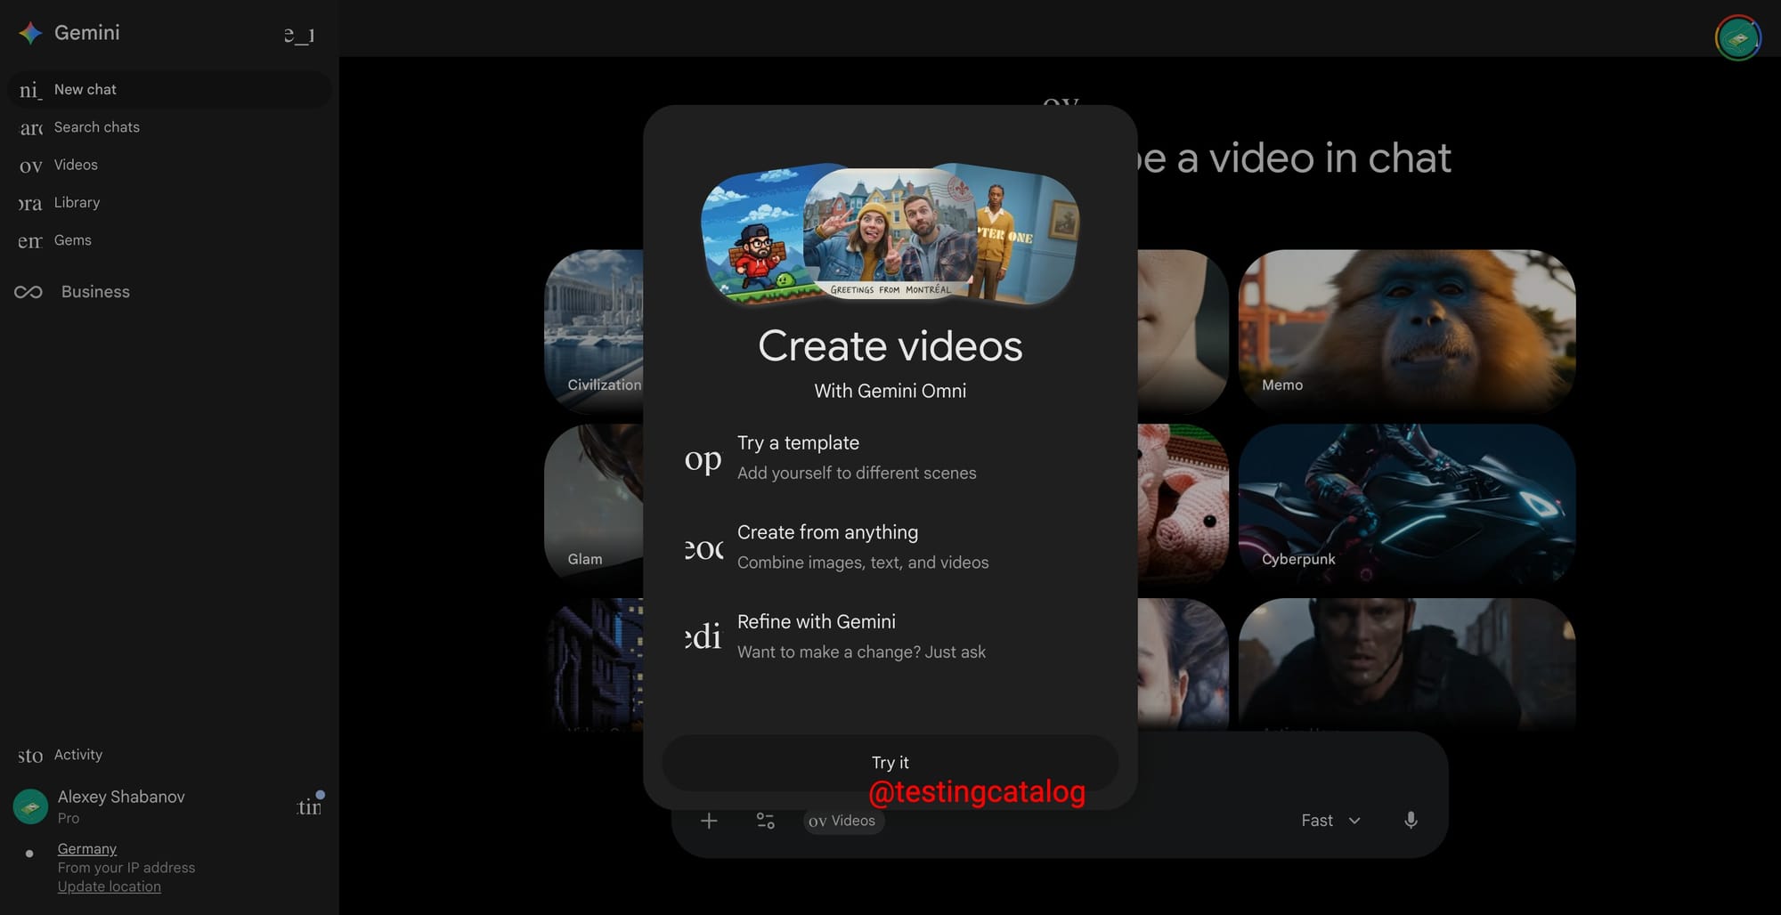This screenshot has width=1781, height=915.
Task: Select Refine with Gemini option
Action: click(890, 636)
